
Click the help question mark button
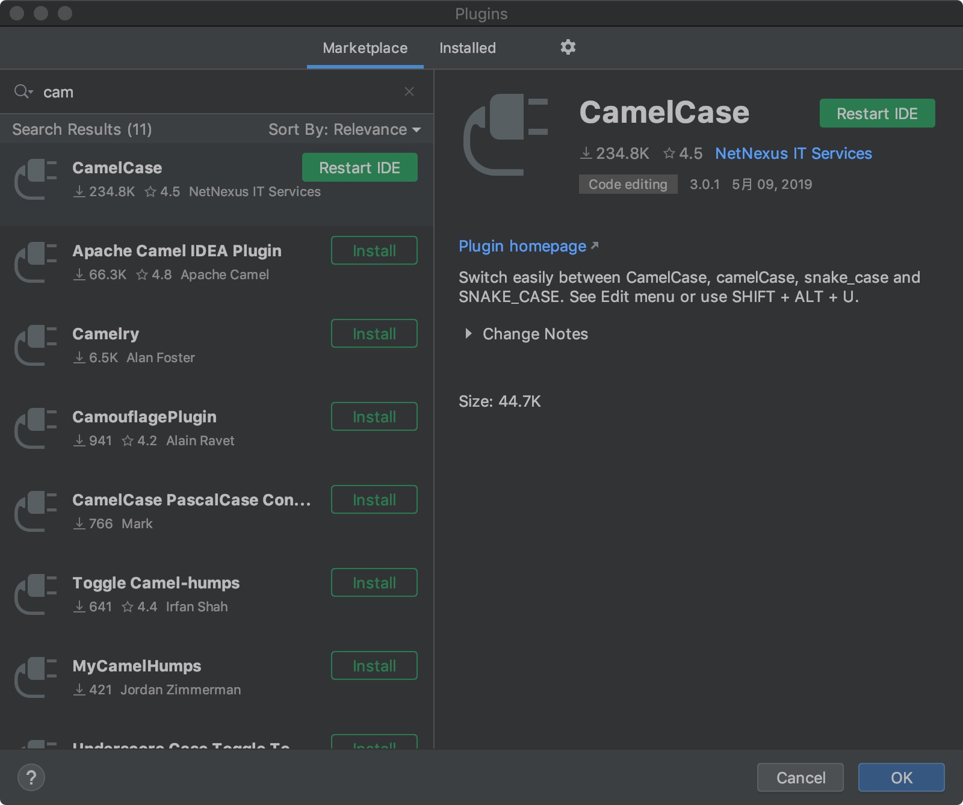pos(31,777)
